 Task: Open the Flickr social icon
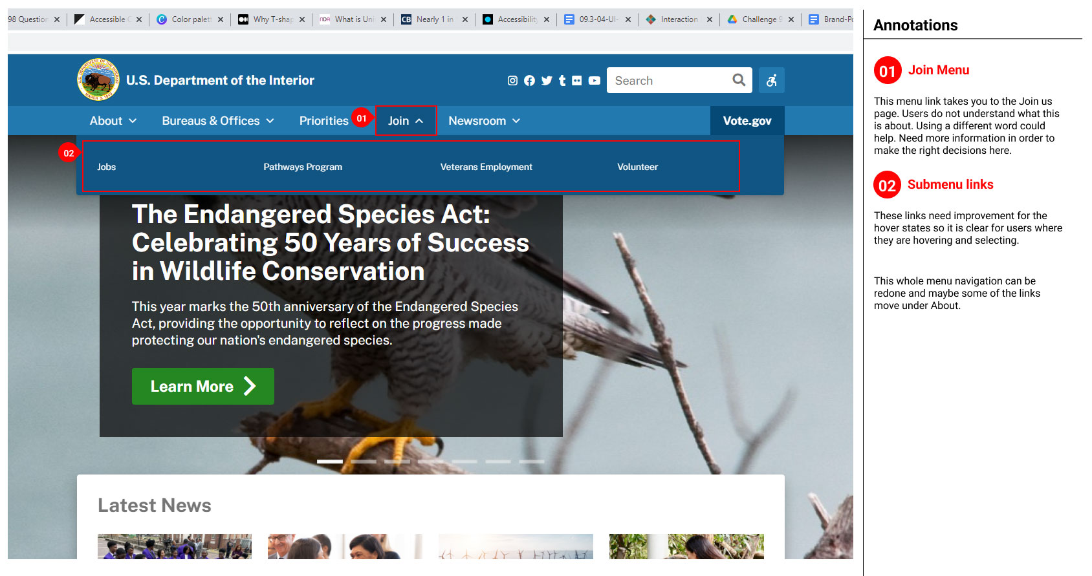pyautogui.click(x=576, y=81)
